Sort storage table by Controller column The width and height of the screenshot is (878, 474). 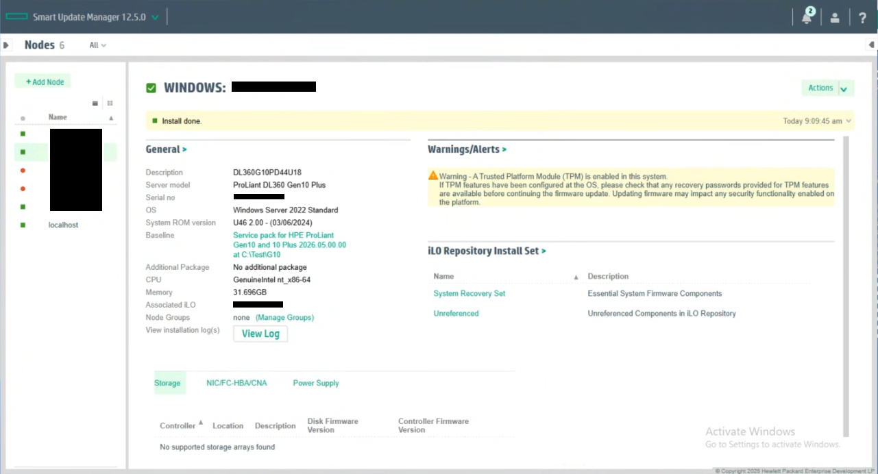click(178, 425)
